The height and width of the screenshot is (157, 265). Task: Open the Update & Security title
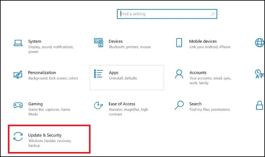[45, 135]
